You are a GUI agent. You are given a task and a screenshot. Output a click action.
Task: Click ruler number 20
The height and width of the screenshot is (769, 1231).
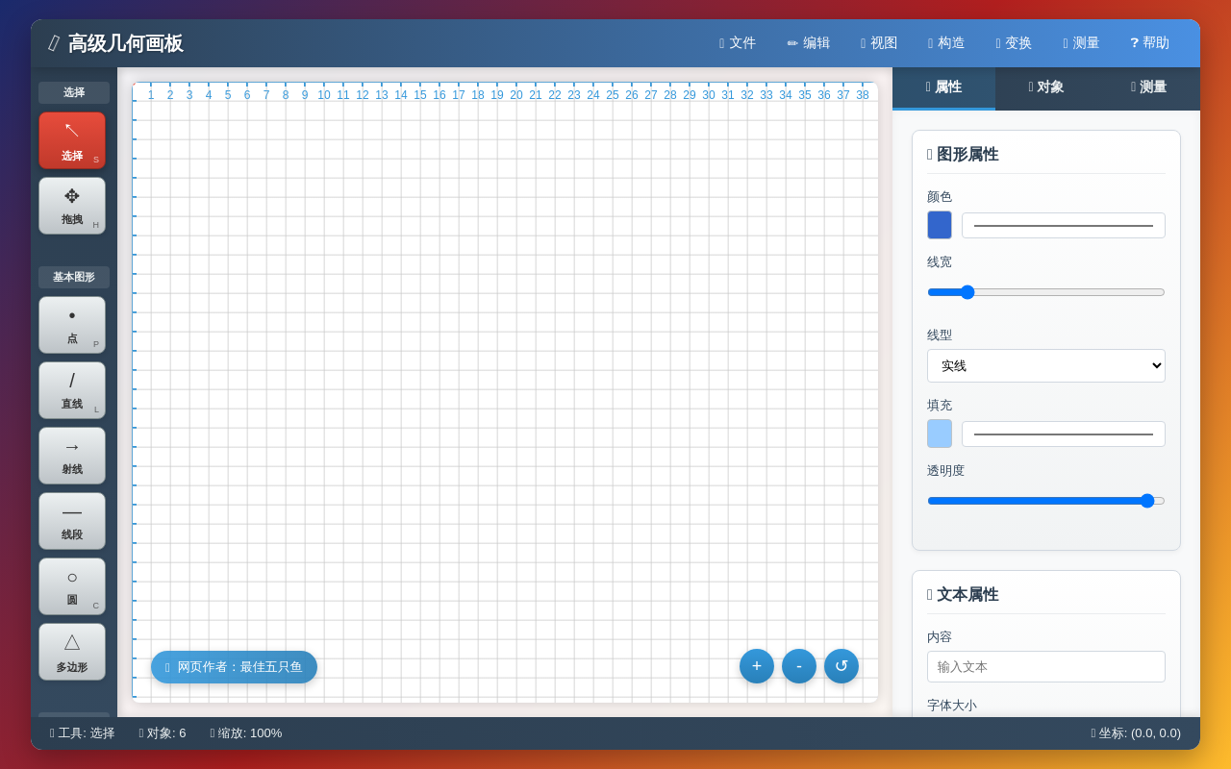516,95
